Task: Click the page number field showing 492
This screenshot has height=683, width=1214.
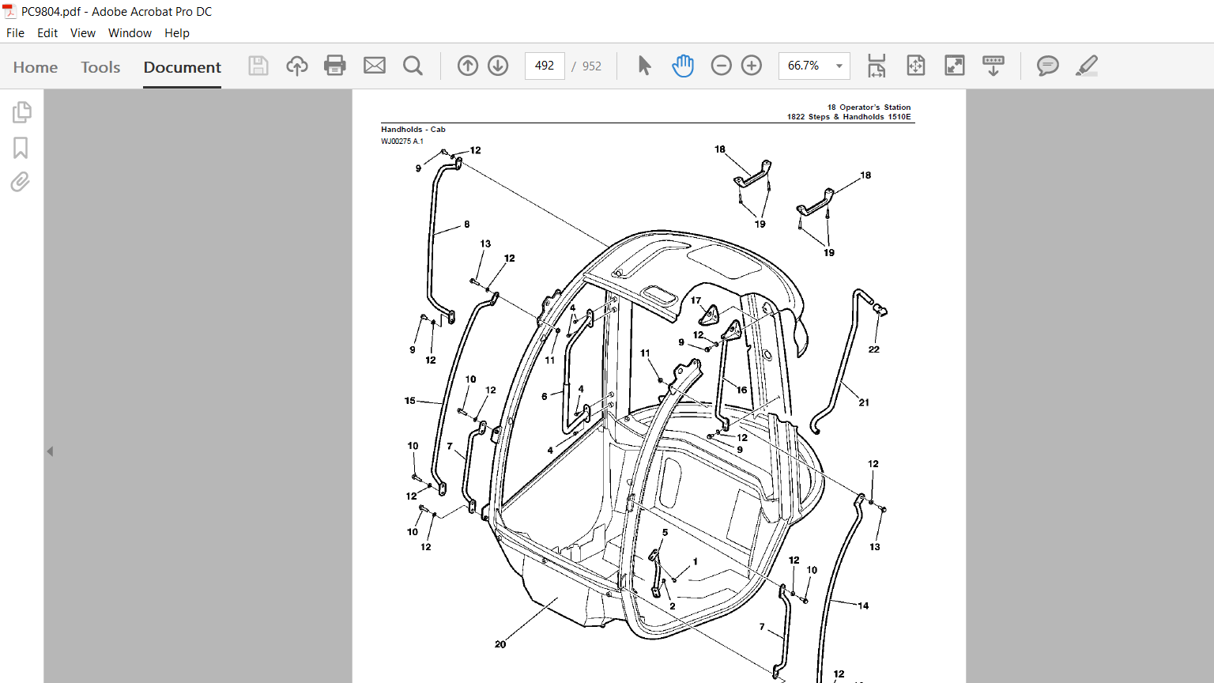Action: [545, 66]
